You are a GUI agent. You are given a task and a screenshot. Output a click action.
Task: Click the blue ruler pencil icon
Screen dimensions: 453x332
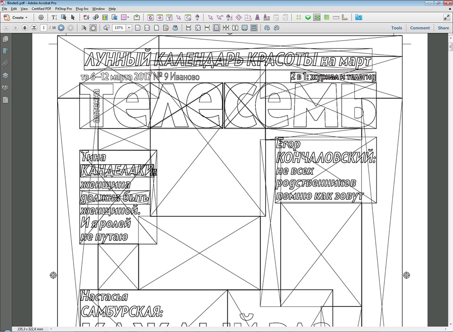359,17
